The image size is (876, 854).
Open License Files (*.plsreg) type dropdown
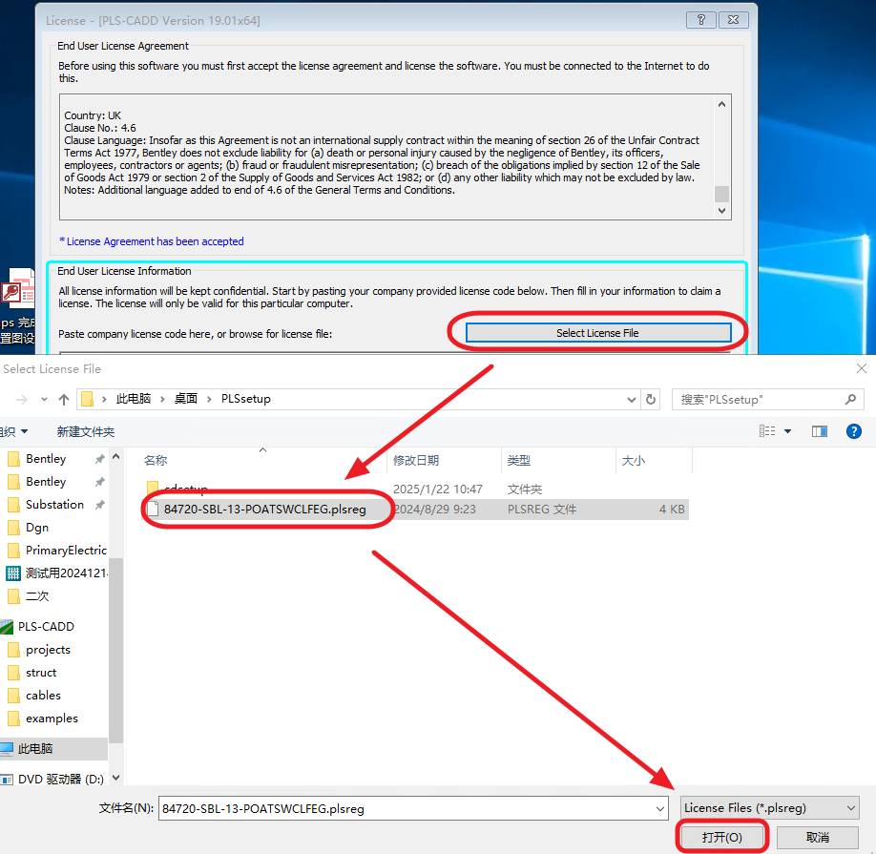[770, 808]
